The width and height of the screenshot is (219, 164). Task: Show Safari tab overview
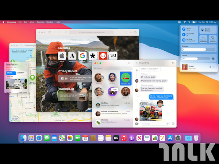pos(135,32)
